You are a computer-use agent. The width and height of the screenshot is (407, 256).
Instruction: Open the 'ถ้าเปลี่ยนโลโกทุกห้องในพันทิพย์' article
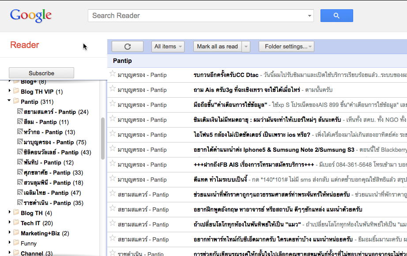coord(247,224)
